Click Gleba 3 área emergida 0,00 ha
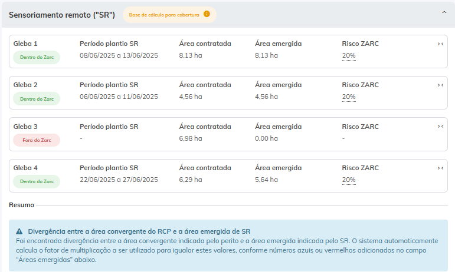 (x=266, y=138)
